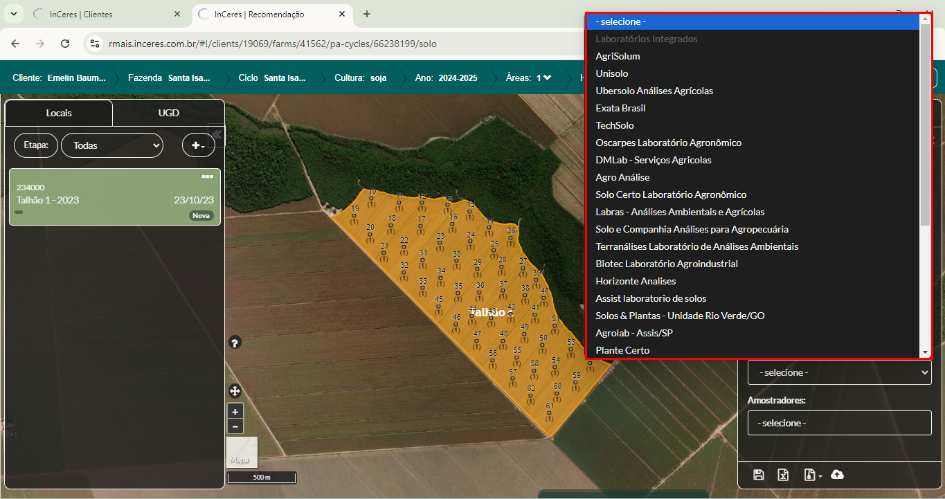Choose Solo Certo Laboratório Agronômico
Image resolution: width=945 pixels, height=499 pixels.
(753, 194)
